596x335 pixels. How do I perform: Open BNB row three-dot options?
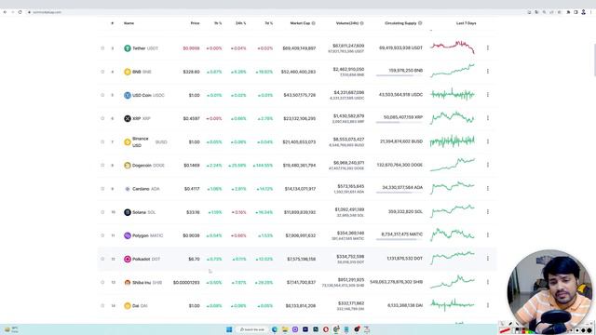click(x=488, y=72)
